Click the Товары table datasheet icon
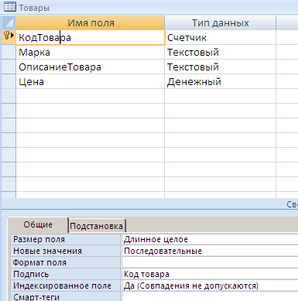The width and height of the screenshot is (298, 301). (10, 7)
